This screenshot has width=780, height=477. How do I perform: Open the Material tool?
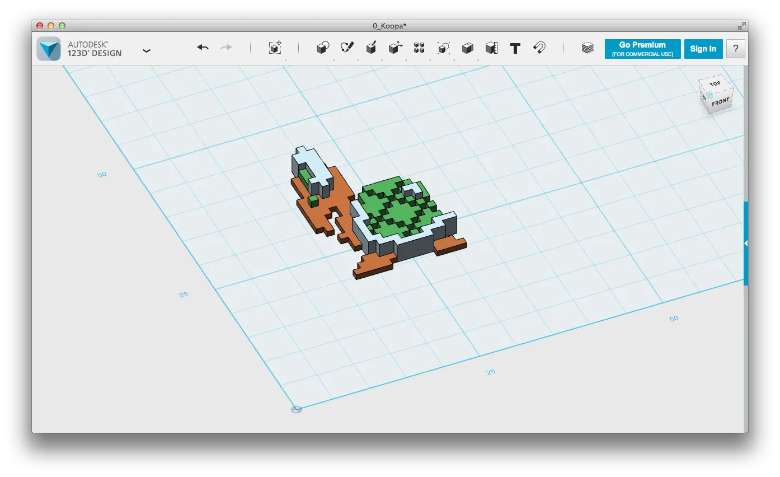587,48
